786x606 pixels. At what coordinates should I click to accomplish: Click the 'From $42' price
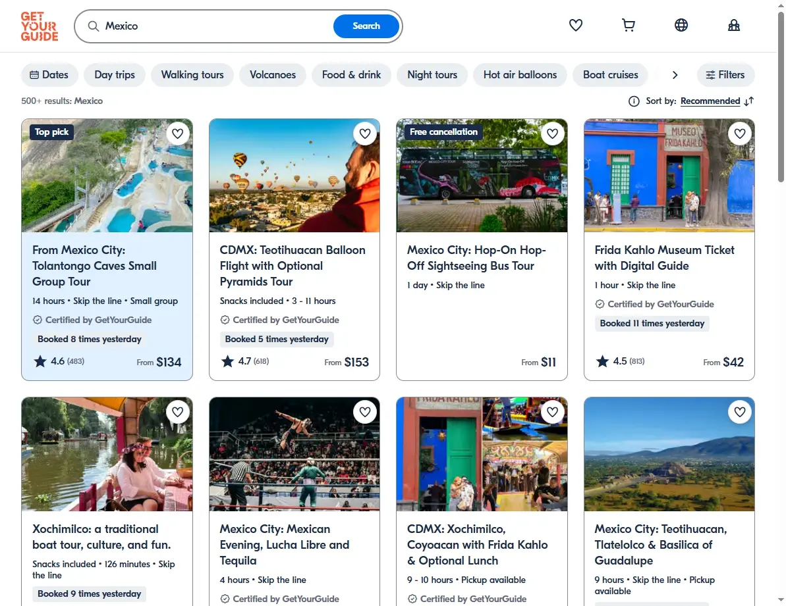(x=723, y=362)
